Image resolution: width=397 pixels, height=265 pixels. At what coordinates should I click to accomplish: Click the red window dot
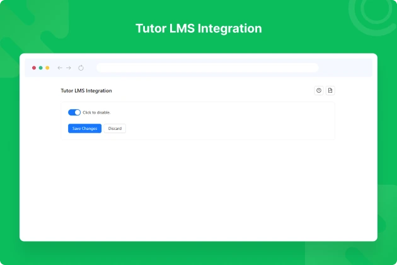coord(34,68)
